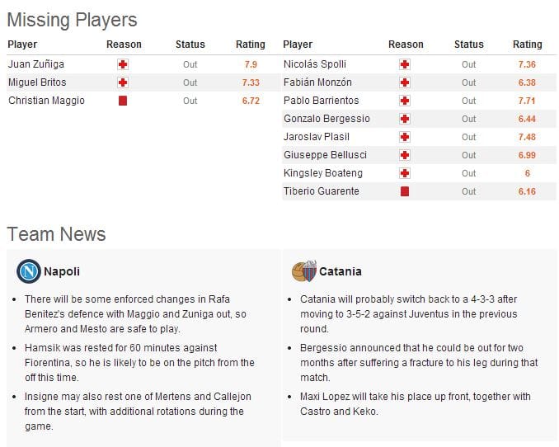Open Juan Zuñiga's player page
The width and height of the screenshot is (559, 447).
[36, 64]
